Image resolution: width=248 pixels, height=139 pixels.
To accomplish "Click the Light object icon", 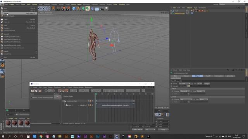I will click(106, 8).
